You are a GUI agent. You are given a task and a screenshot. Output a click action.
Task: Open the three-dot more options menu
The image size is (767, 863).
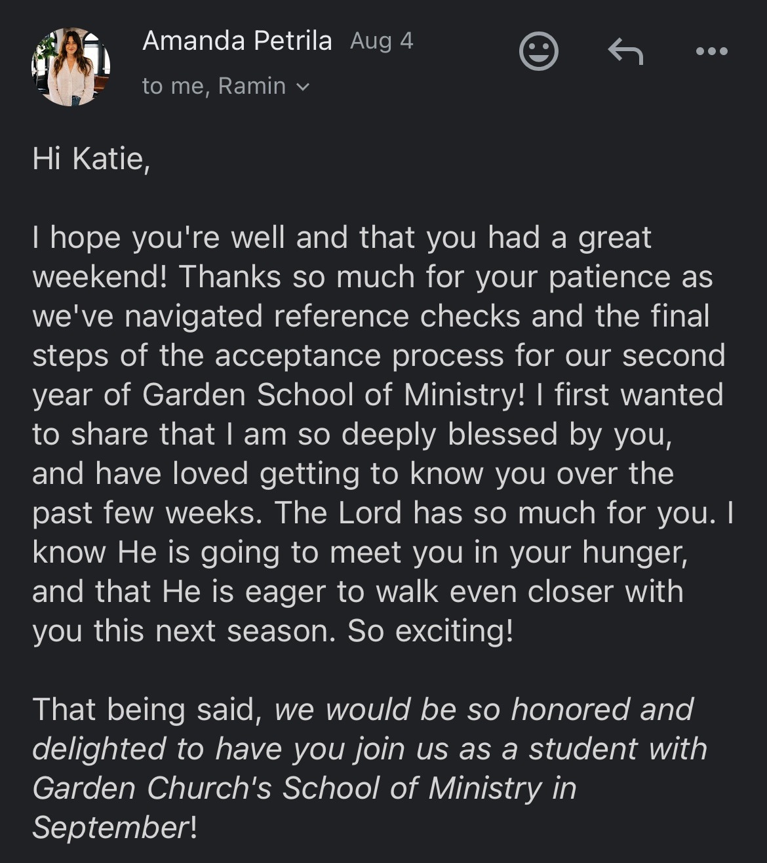712,51
